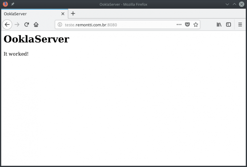Image resolution: width=247 pixels, height=167 pixels.
Task: Select the OoklaServer tab
Action: [35, 14]
